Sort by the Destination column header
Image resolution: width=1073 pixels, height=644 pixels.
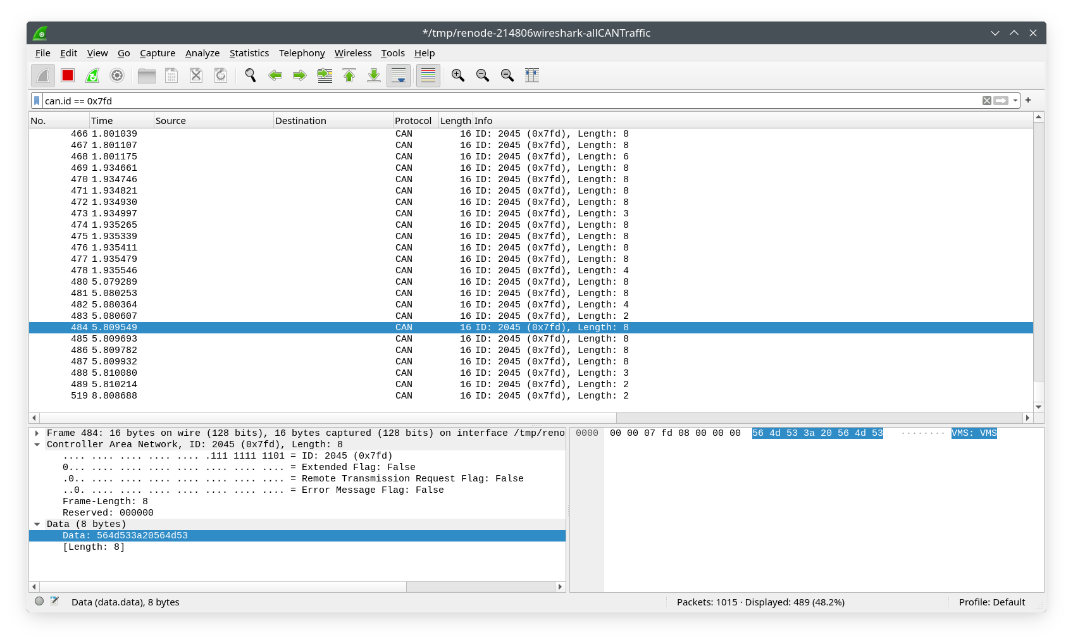pos(333,121)
